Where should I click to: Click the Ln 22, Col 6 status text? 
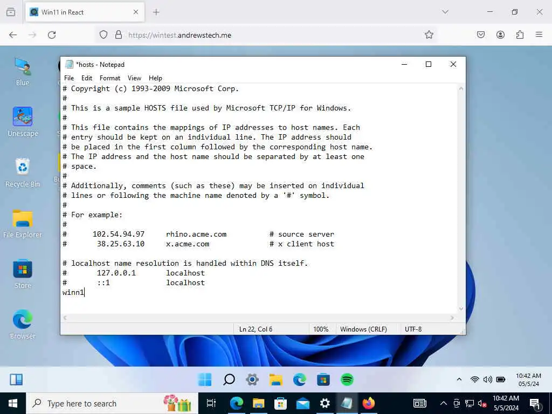click(256, 329)
